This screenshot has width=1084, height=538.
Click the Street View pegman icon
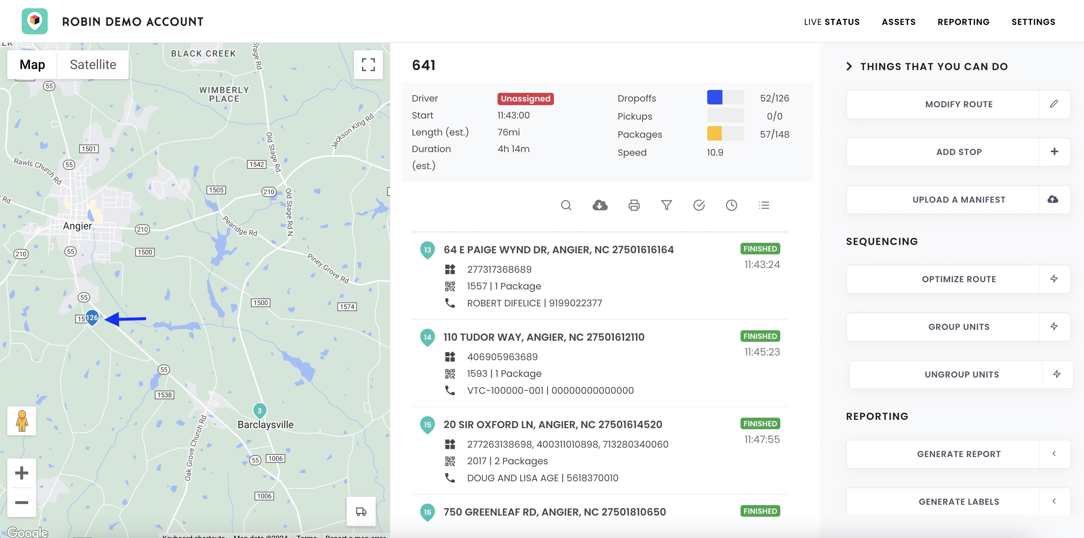tap(22, 421)
